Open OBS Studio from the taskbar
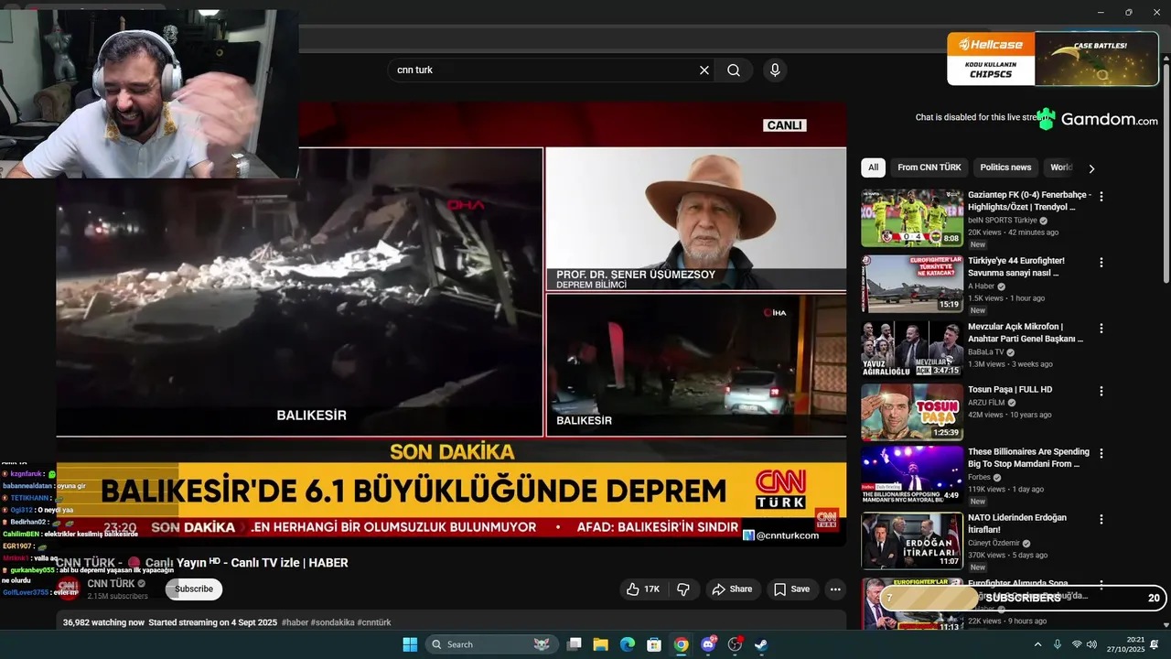Image resolution: width=1171 pixels, height=659 pixels. 735,644
